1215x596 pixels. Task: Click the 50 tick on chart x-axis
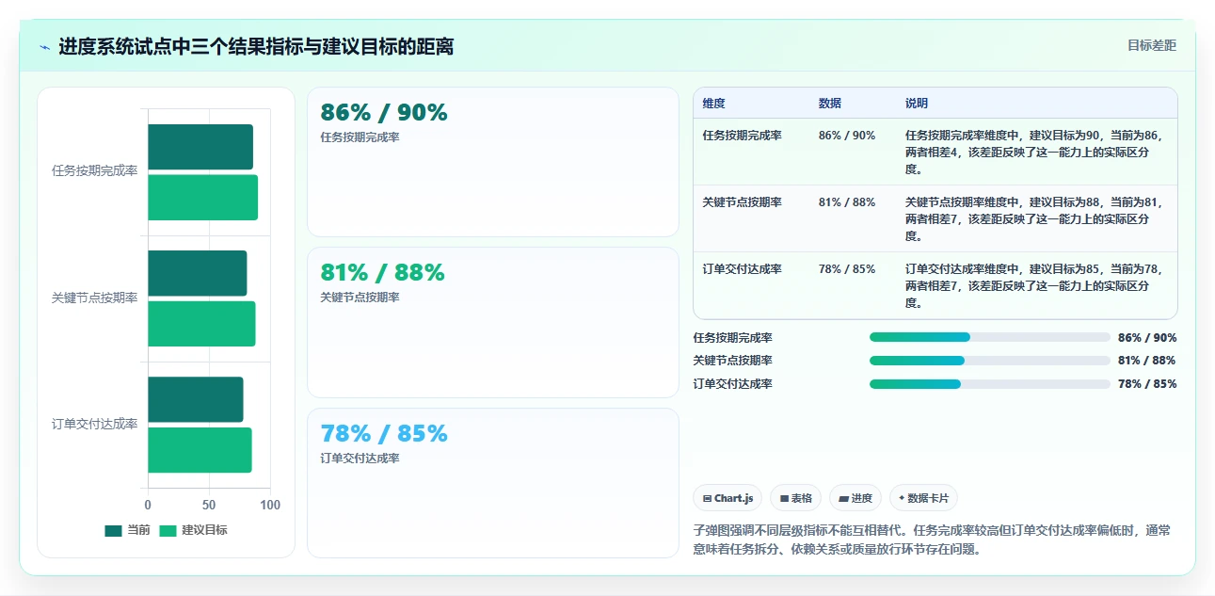(209, 506)
